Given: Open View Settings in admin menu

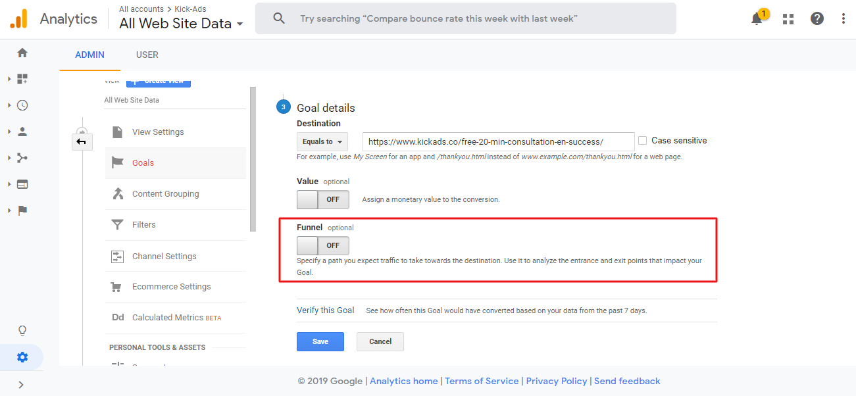Looking at the screenshot, I should tap(158, 132).
